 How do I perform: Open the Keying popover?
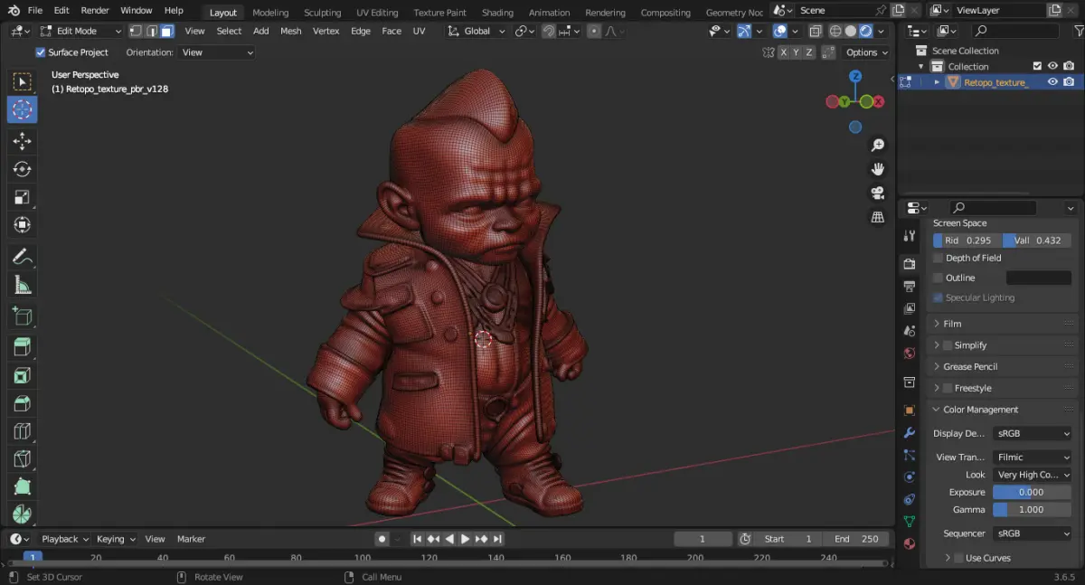click(x=116, y=539)
